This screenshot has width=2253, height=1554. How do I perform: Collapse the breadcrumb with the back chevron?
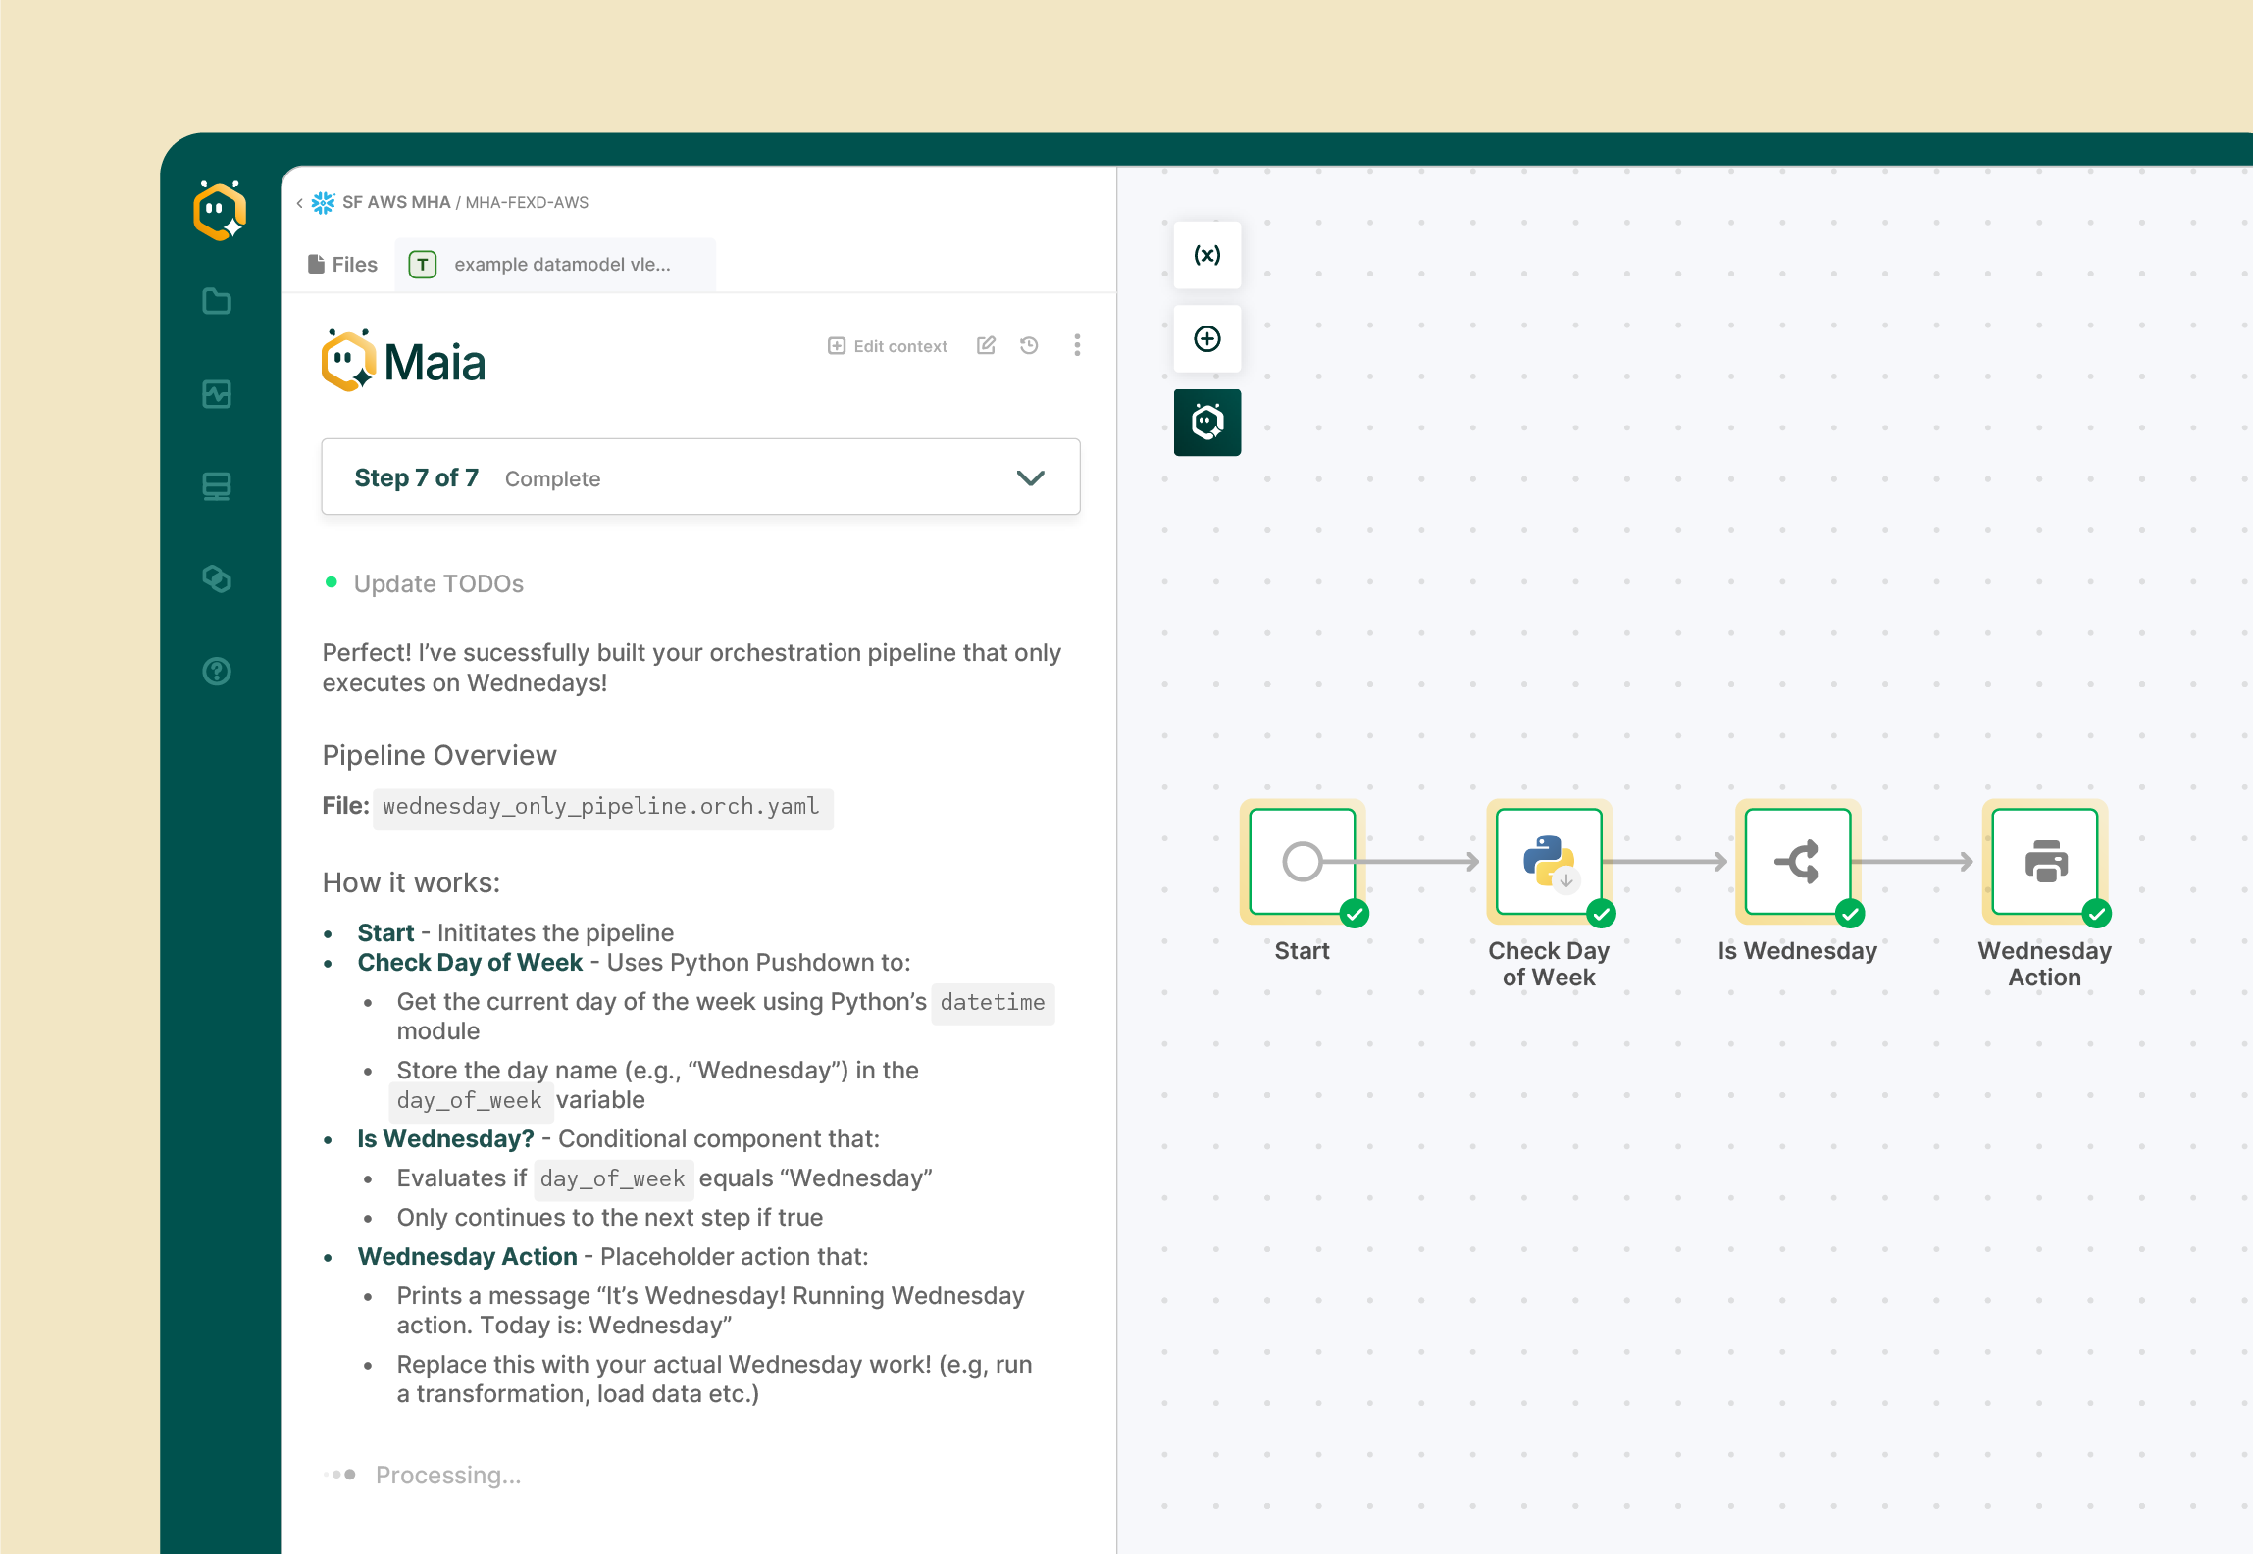pyautogui.click(x=298, y=202)
